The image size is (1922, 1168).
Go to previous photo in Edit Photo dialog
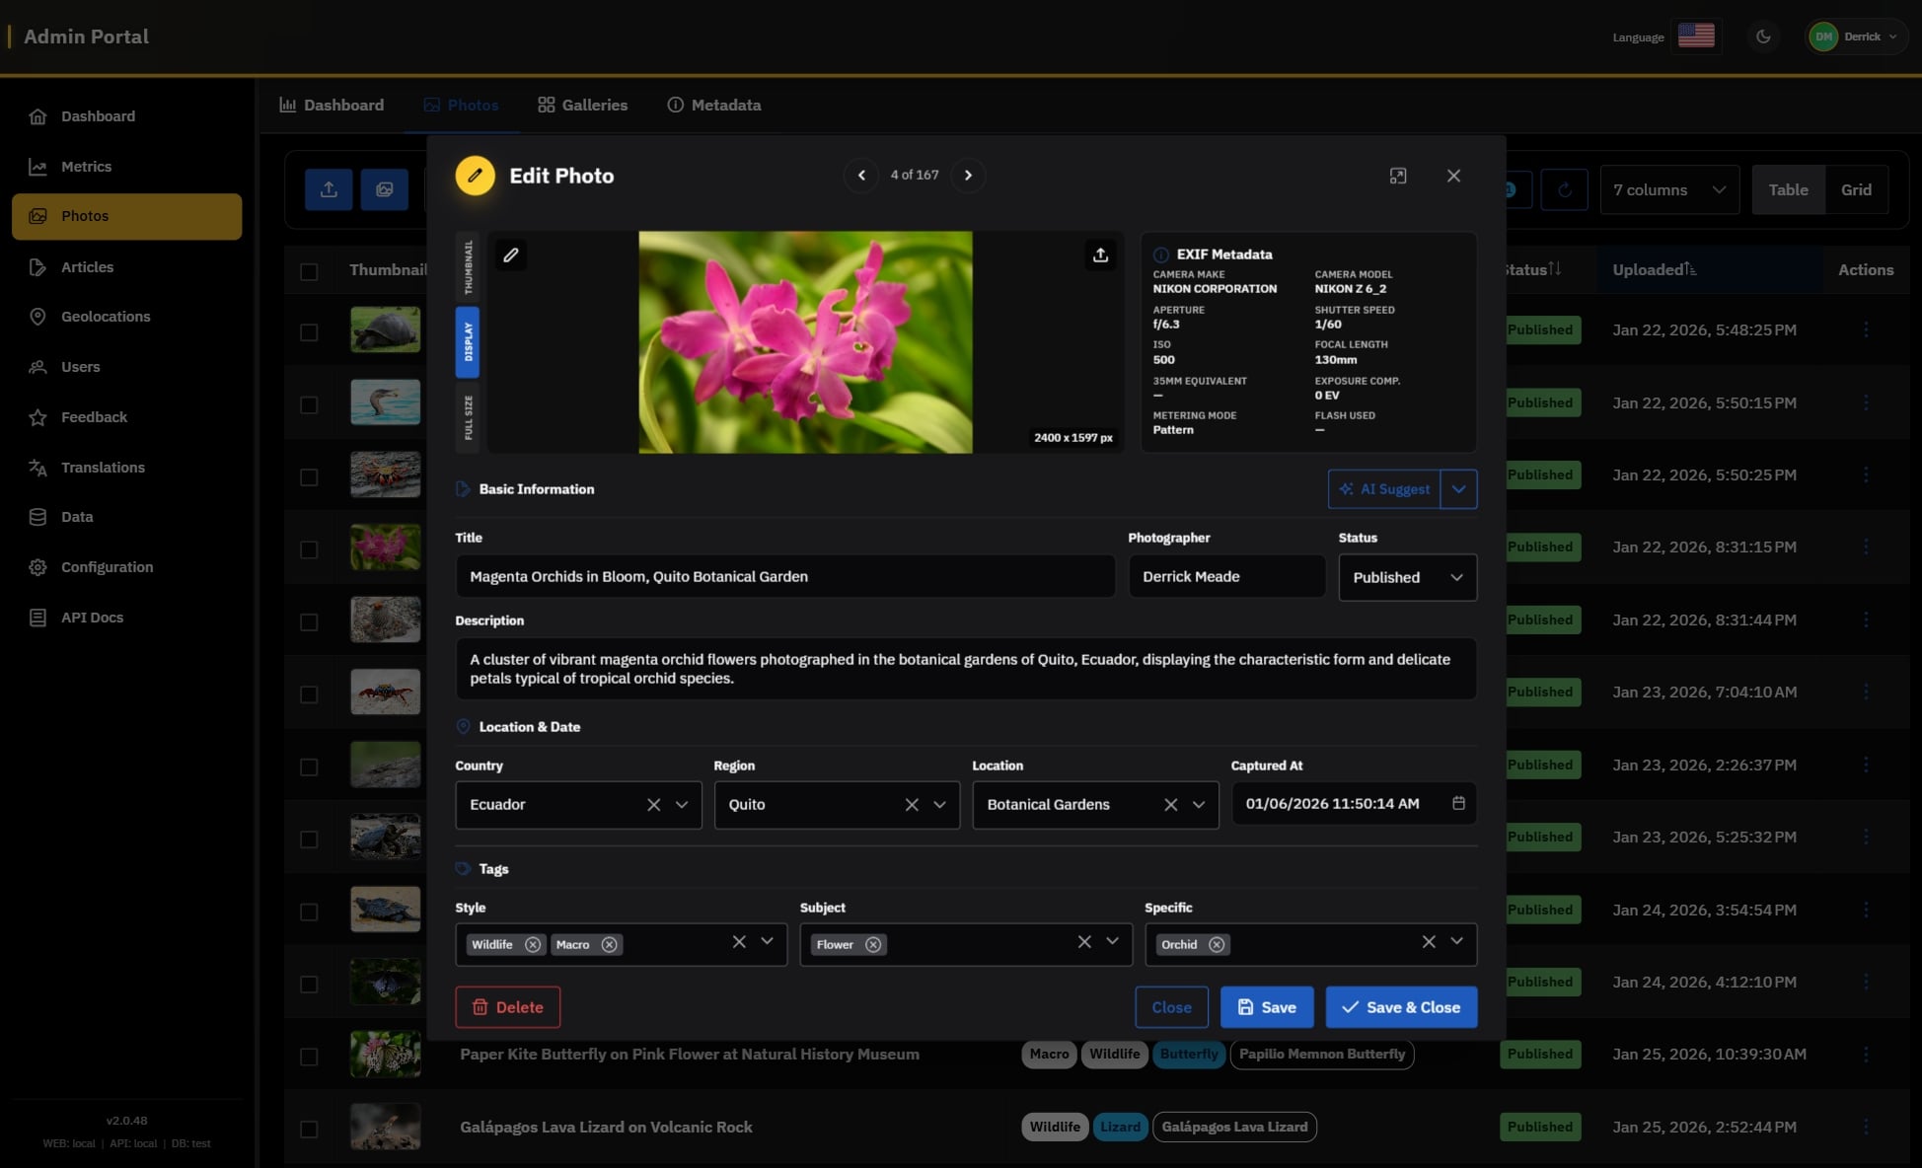coord(861,176)
